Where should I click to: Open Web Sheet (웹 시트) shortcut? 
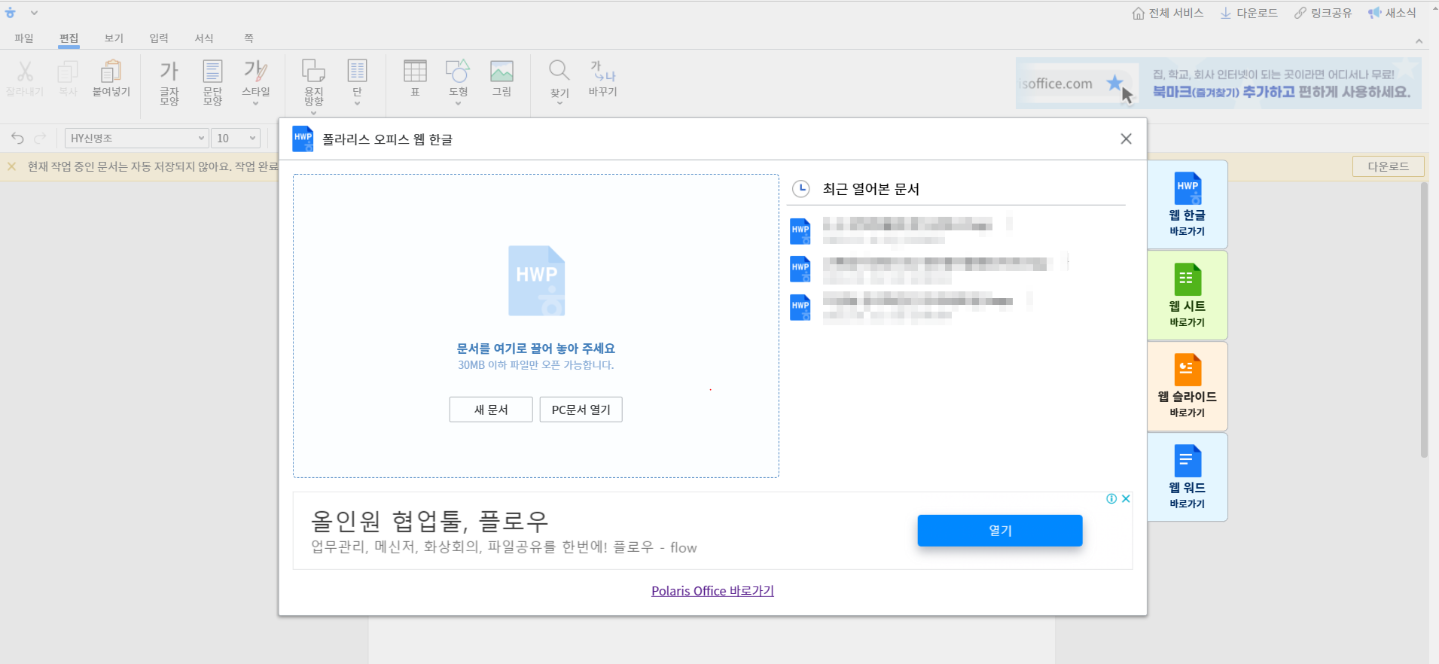point(1187,295)
